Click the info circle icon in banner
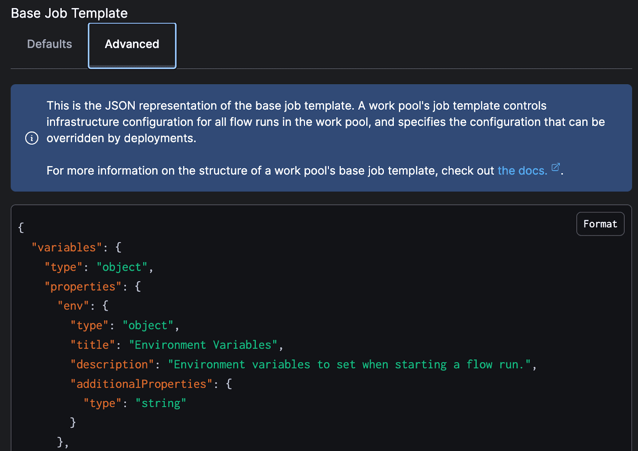This screenshot has height=451, width=638. [32, 138]
